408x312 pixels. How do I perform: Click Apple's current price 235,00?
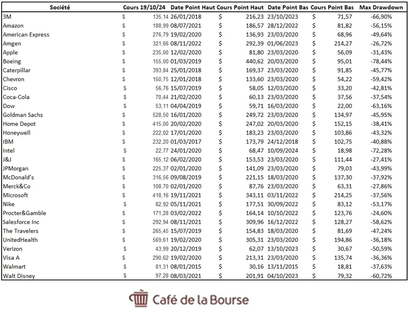tap(160, 52)
